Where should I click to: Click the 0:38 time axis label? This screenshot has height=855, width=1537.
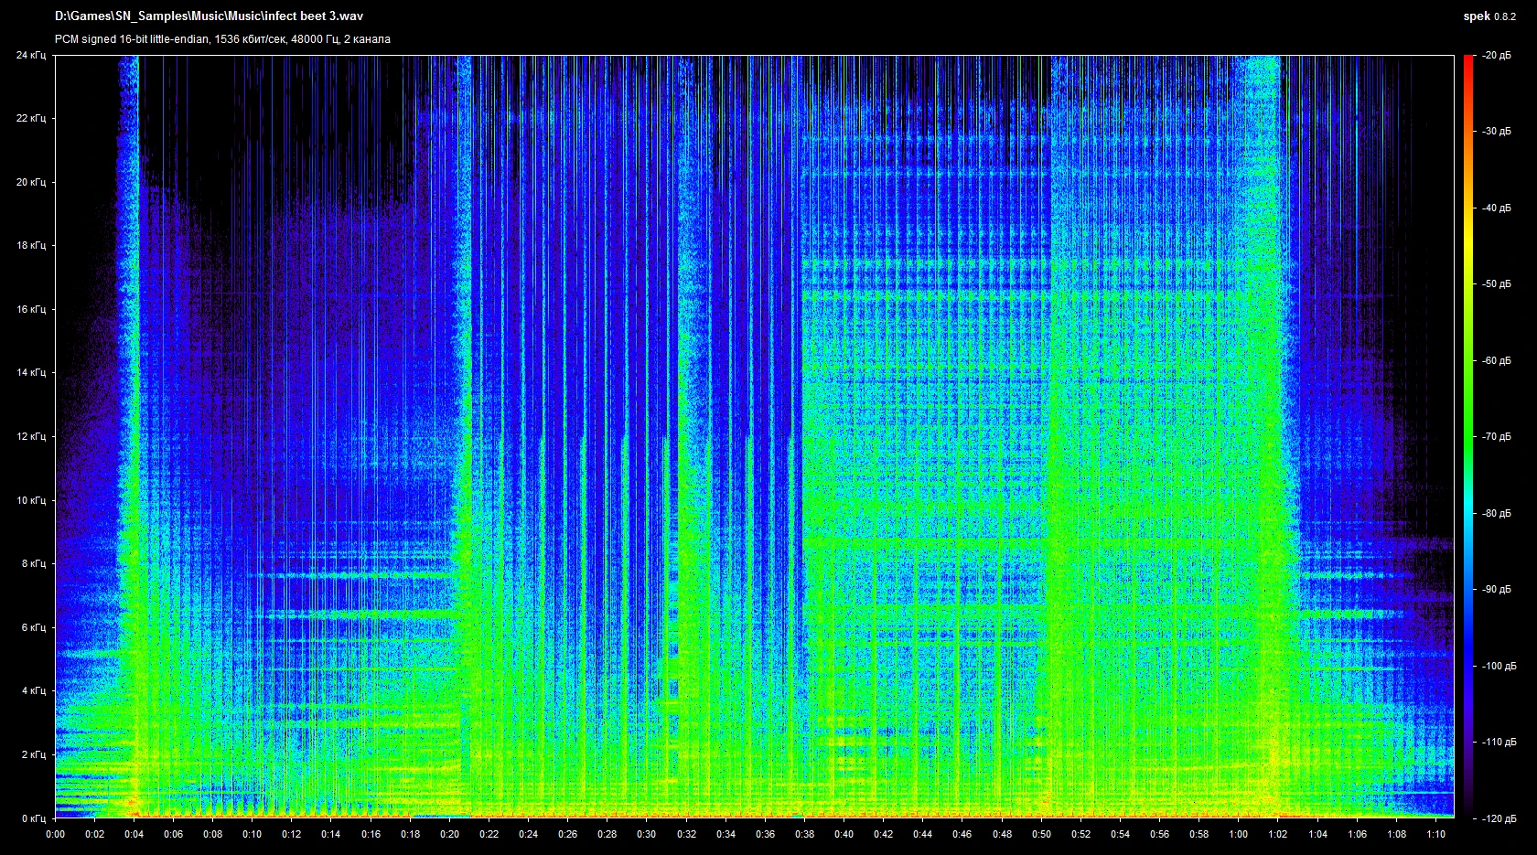tap(804, 834)
